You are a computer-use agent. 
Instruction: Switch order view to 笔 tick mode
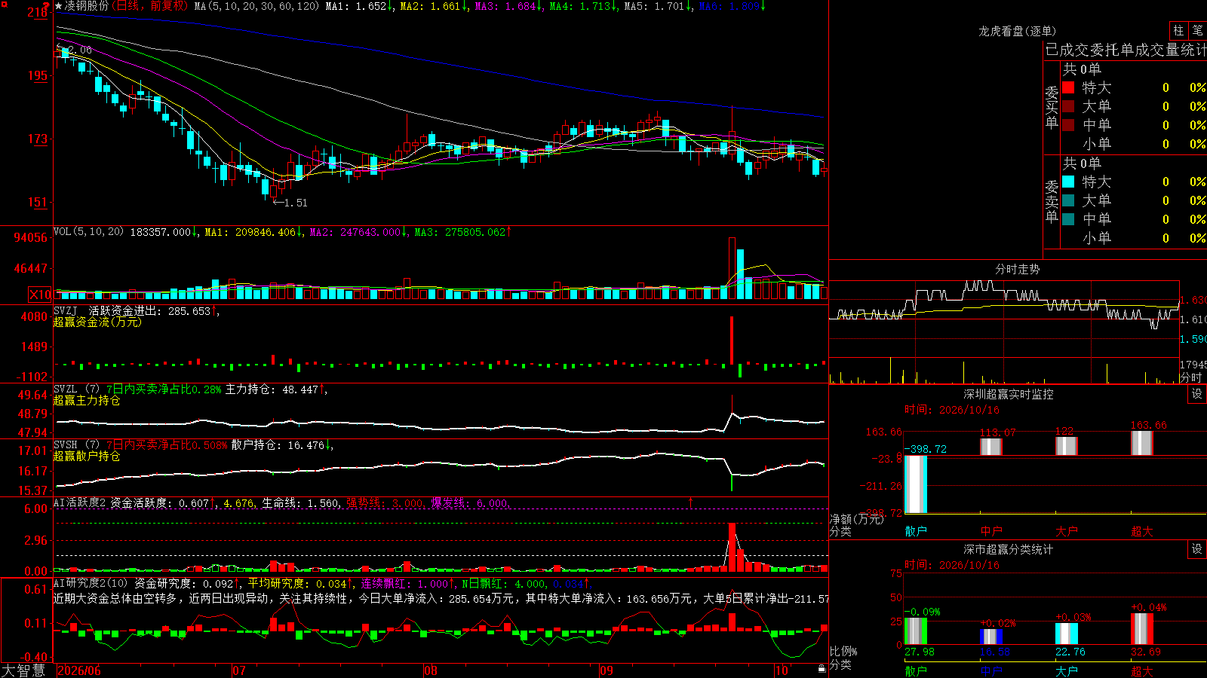pyautogui.click(x=1197, y=30)
